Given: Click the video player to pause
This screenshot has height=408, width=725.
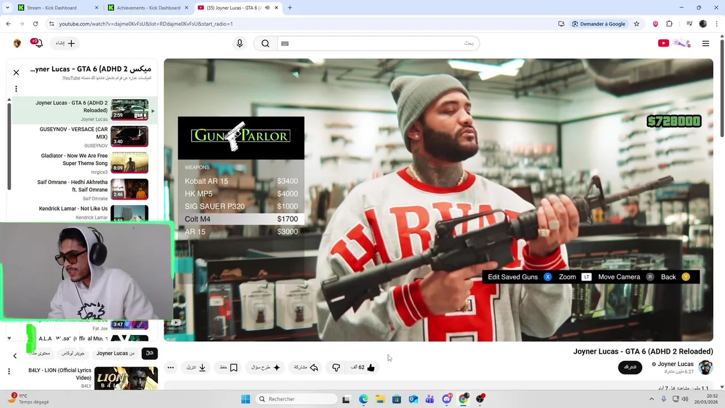Looking at the screenshot, I should click(438, 200).
